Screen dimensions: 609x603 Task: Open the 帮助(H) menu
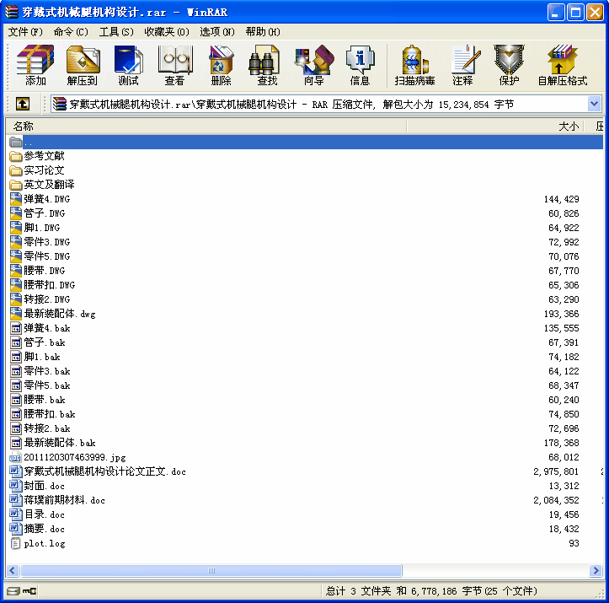click(x=263, y=32)
